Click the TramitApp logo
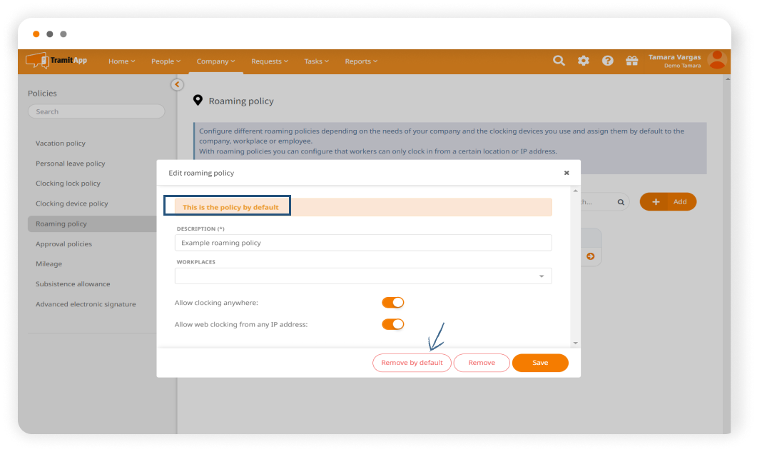The width and height of the screenshot is (757, 452). 57,61
